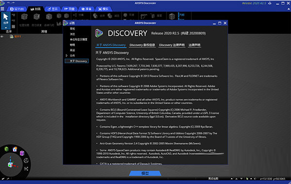Viewport: 291px width, 184px height.
Task: Click the orientation triad cube
Action: [10, 165]
